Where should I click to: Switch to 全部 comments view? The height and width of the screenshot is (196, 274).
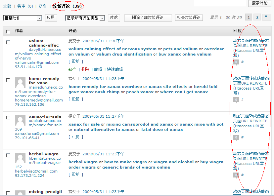click(7, 6)
